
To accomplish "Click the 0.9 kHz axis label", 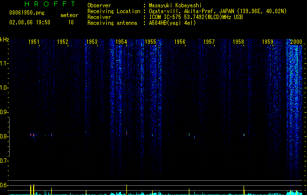I will click(4, 112).
